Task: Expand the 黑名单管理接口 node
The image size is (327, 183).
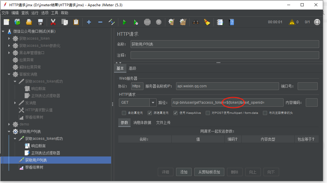Action: 9,53
